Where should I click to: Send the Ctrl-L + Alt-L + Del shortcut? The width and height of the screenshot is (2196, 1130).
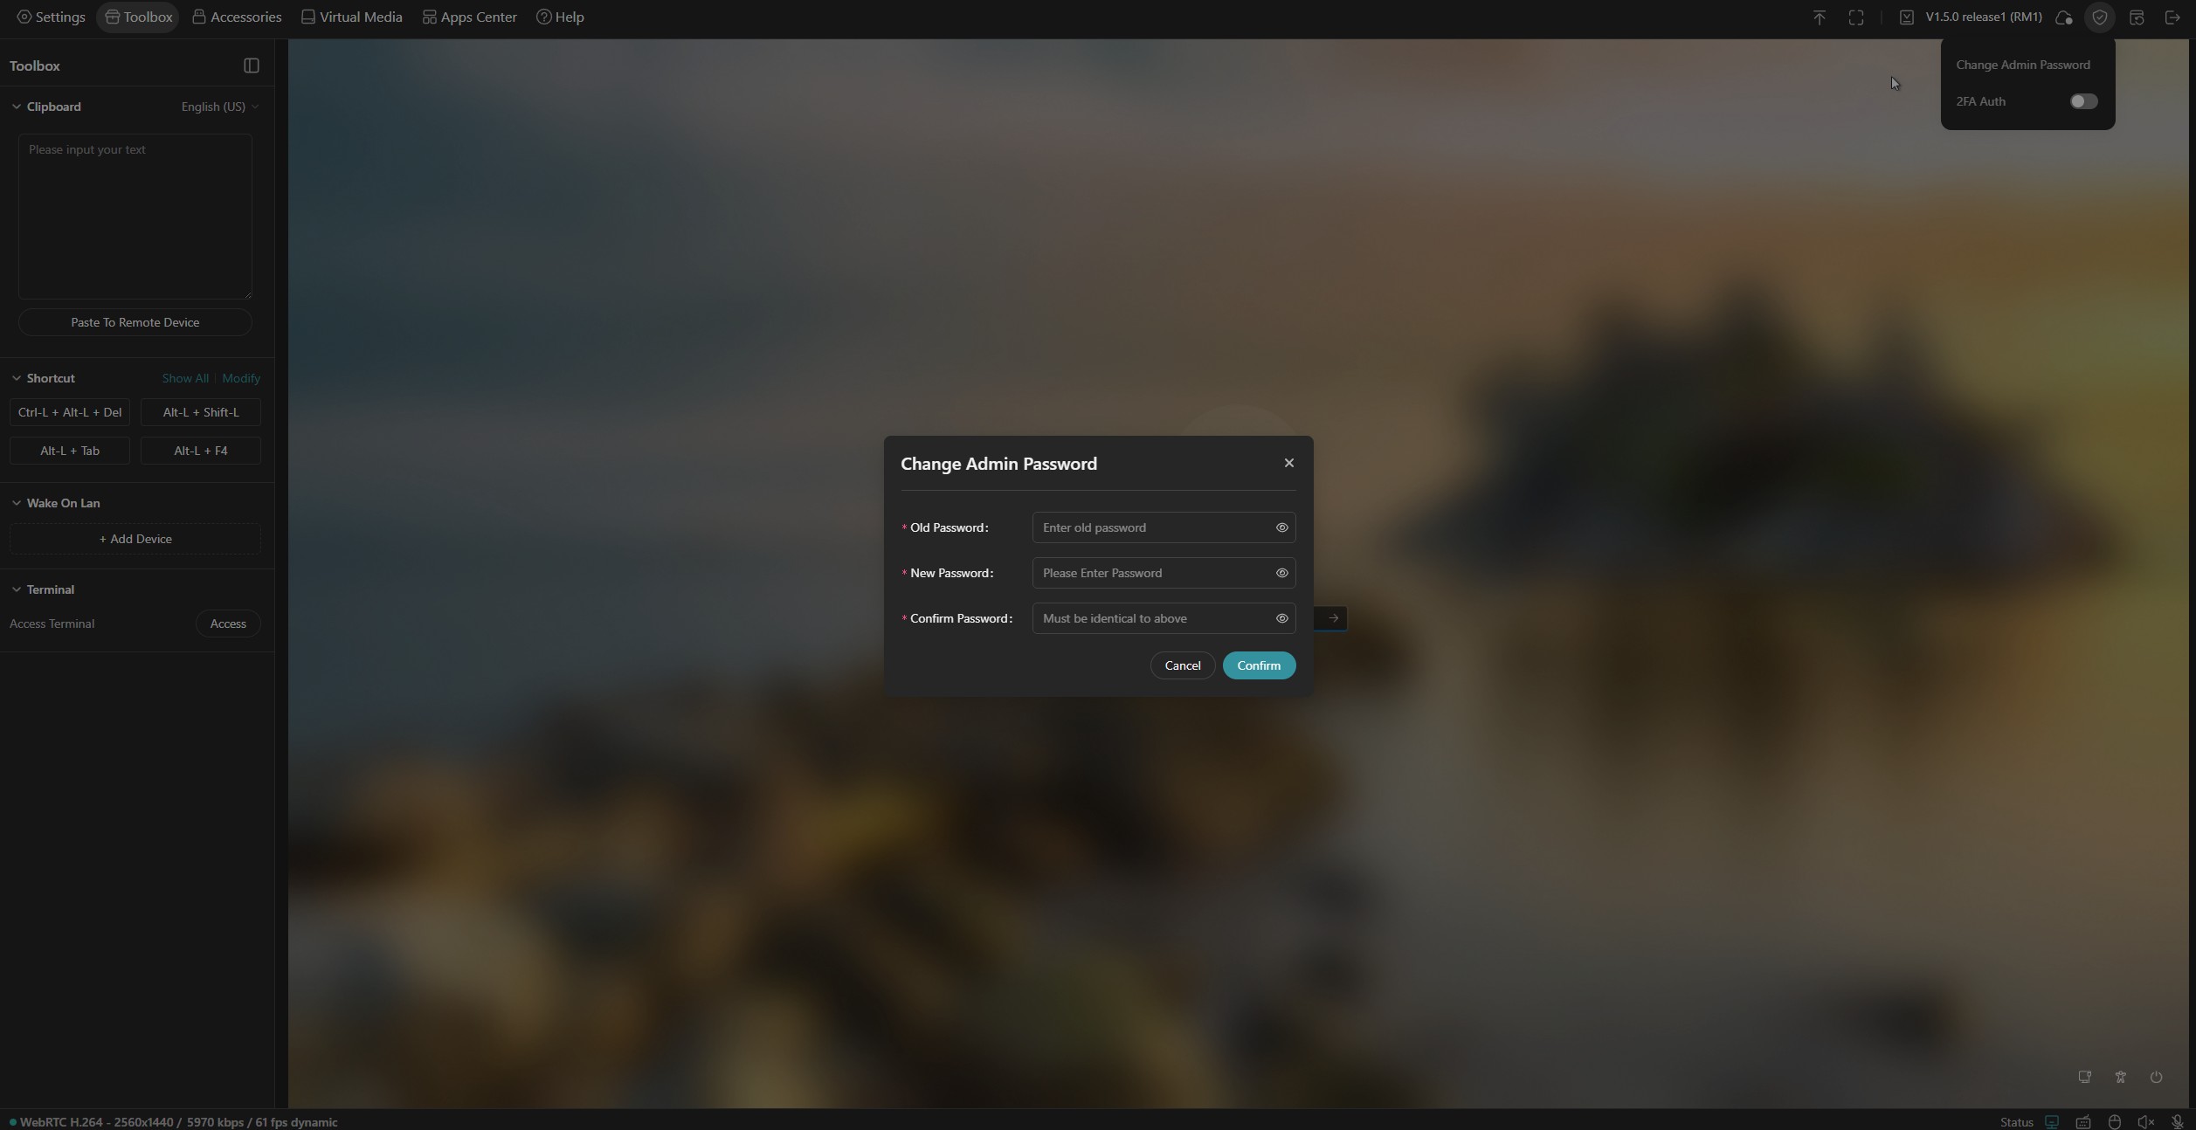[70, 412]
